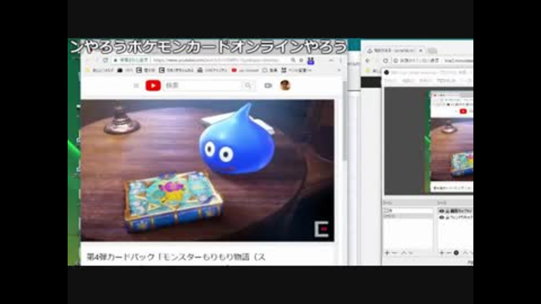Close the tab in the right browser window
The width and height of the screenshot is (541, 304).
[420, 50]
